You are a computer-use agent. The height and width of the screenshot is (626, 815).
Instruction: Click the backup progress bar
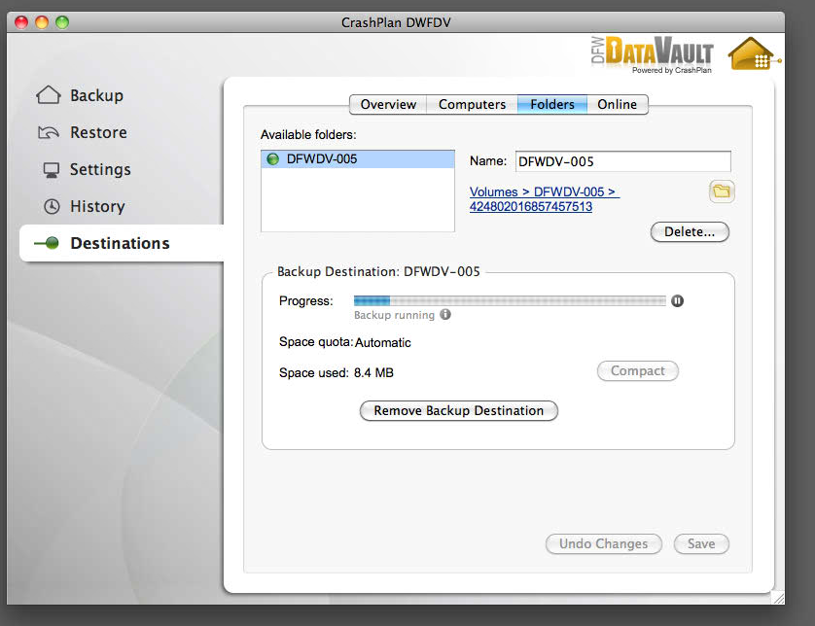point(510,300)
